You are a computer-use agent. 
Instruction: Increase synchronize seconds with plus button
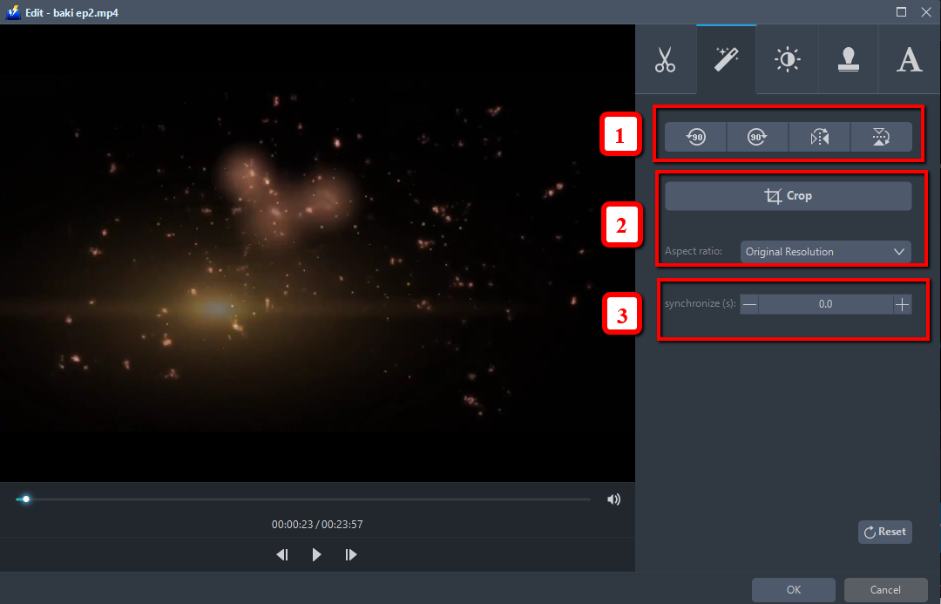902,303
